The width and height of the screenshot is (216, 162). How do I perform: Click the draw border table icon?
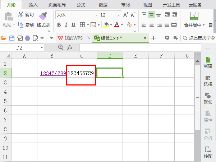click(93, 25)
